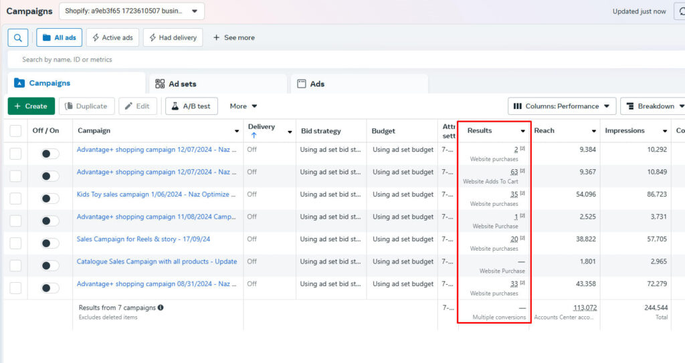Click the green Create button
This screenshot has height=363, width=685.
(31, 106)
